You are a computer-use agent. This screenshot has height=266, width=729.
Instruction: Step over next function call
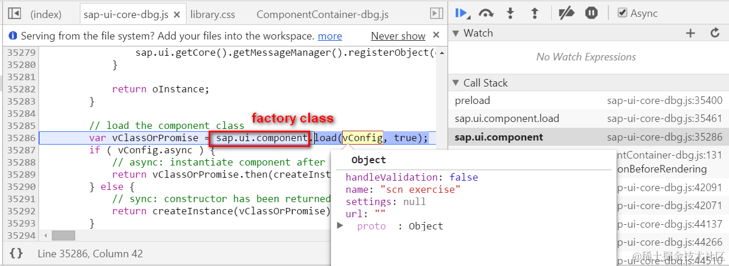486,13
